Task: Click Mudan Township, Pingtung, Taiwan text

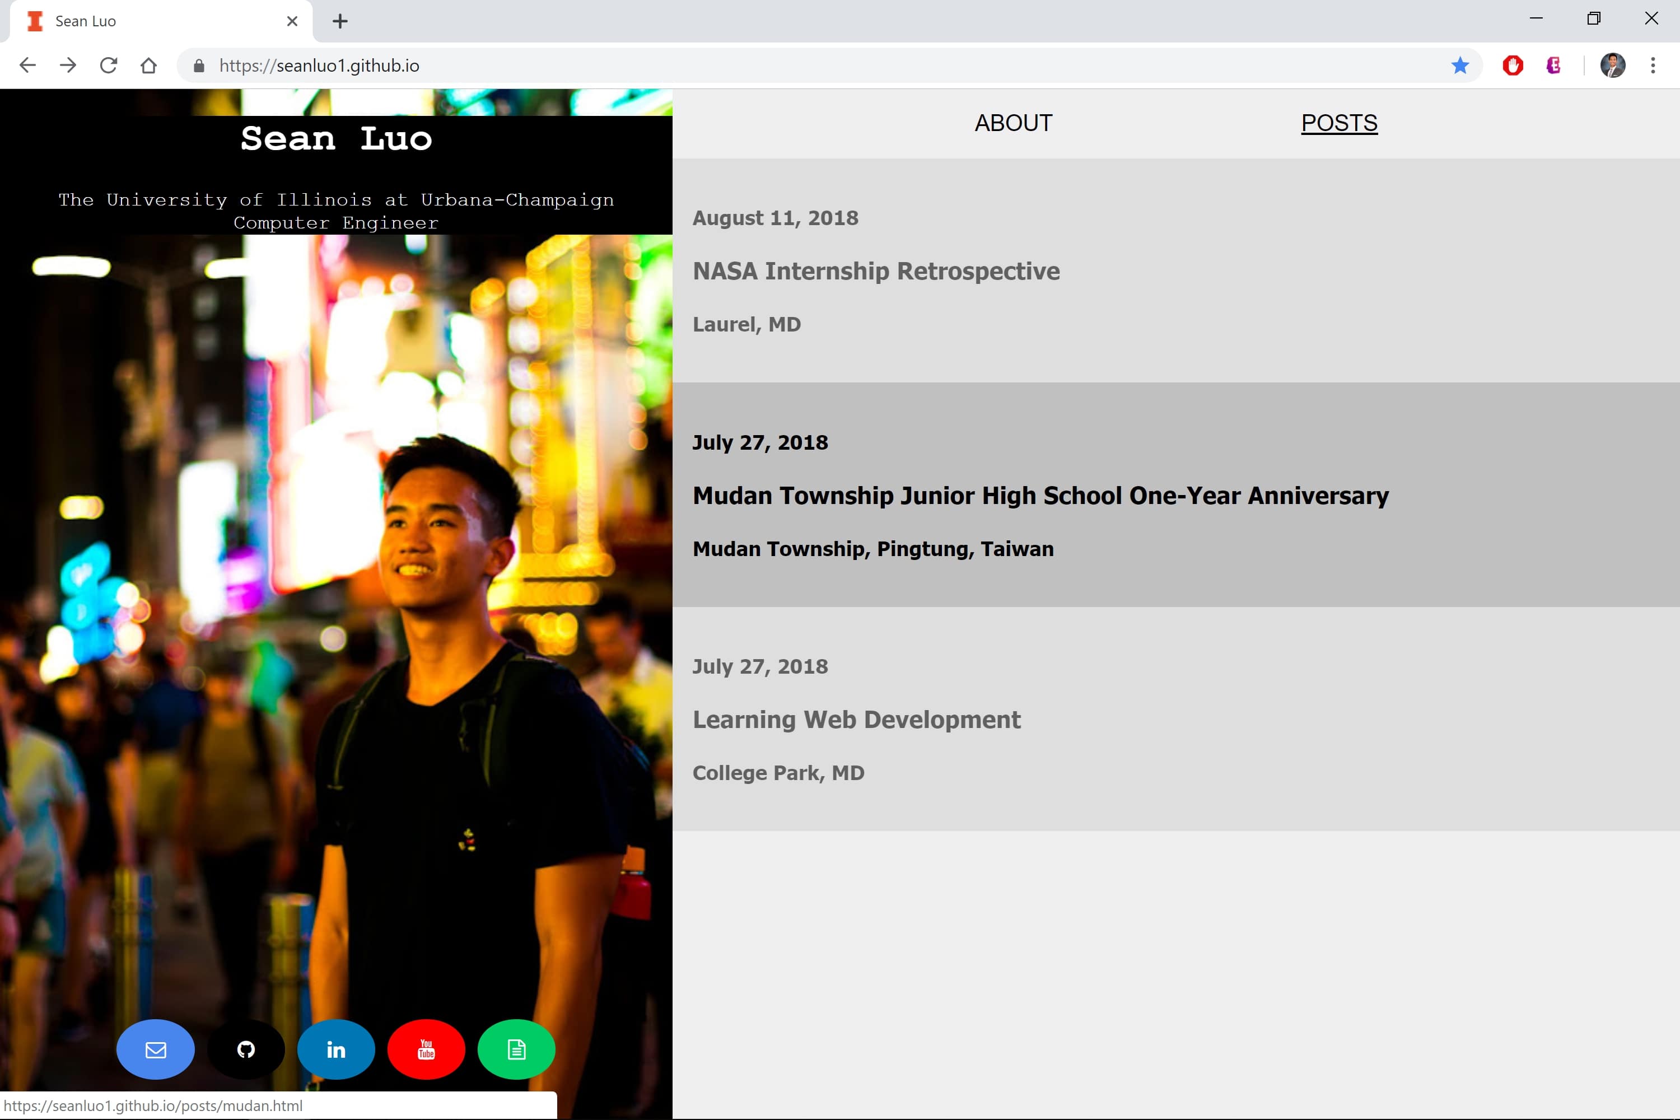Action: tap(873, 549)
